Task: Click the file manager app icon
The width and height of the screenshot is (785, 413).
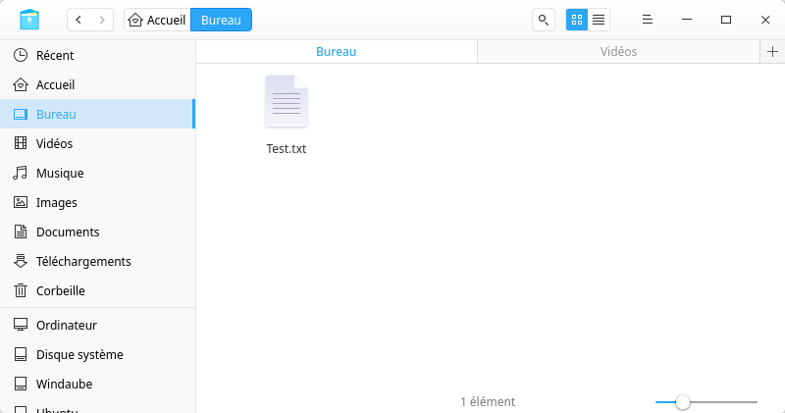Action: point(29,20)
